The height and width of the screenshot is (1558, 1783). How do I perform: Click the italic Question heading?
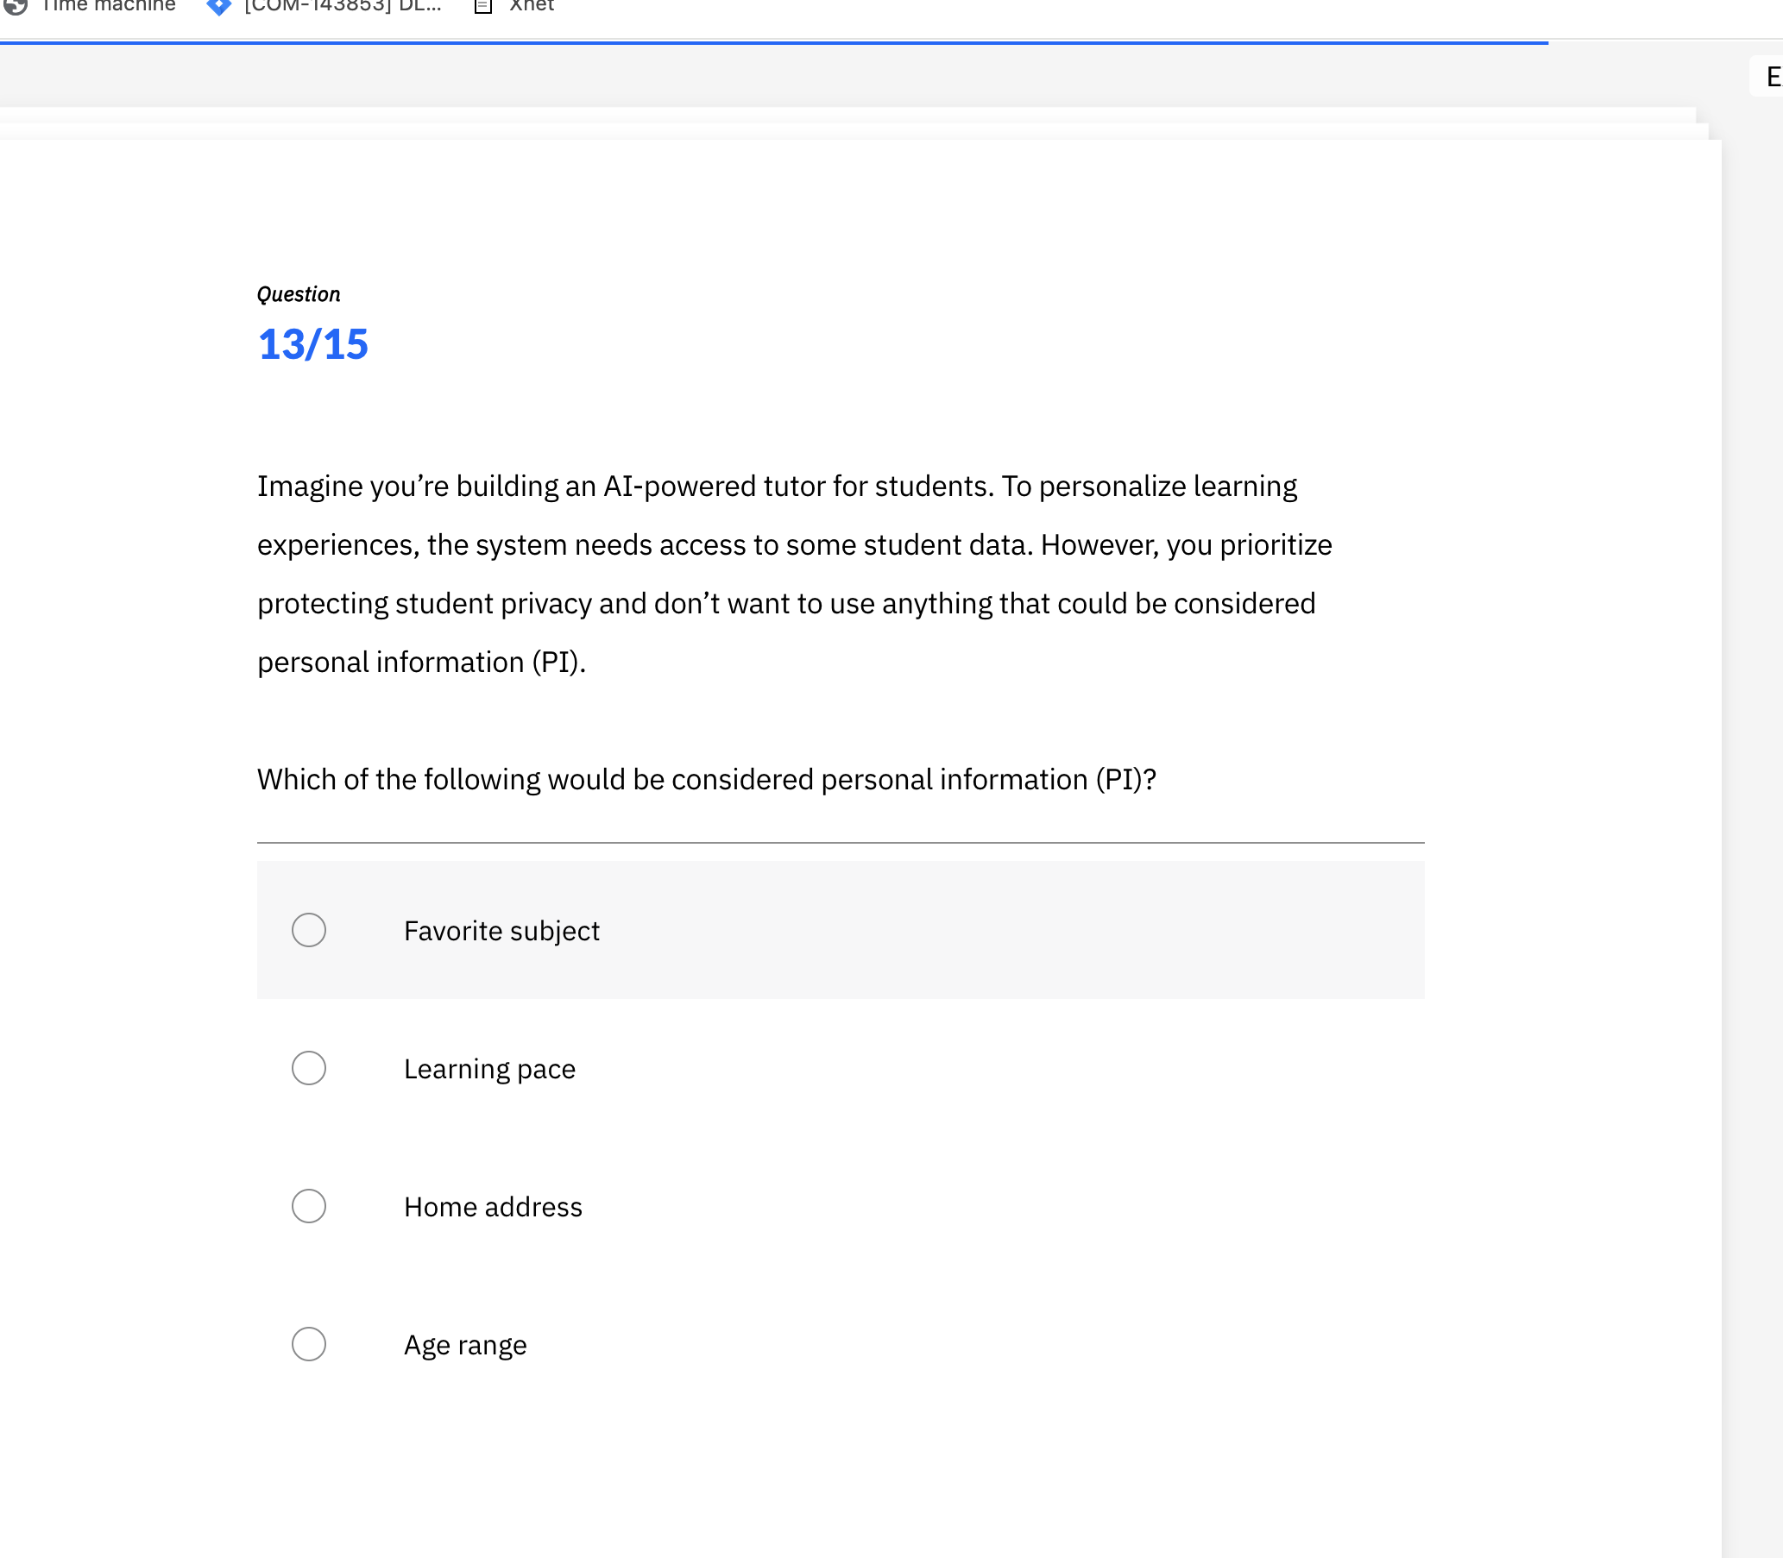[299, 295]
